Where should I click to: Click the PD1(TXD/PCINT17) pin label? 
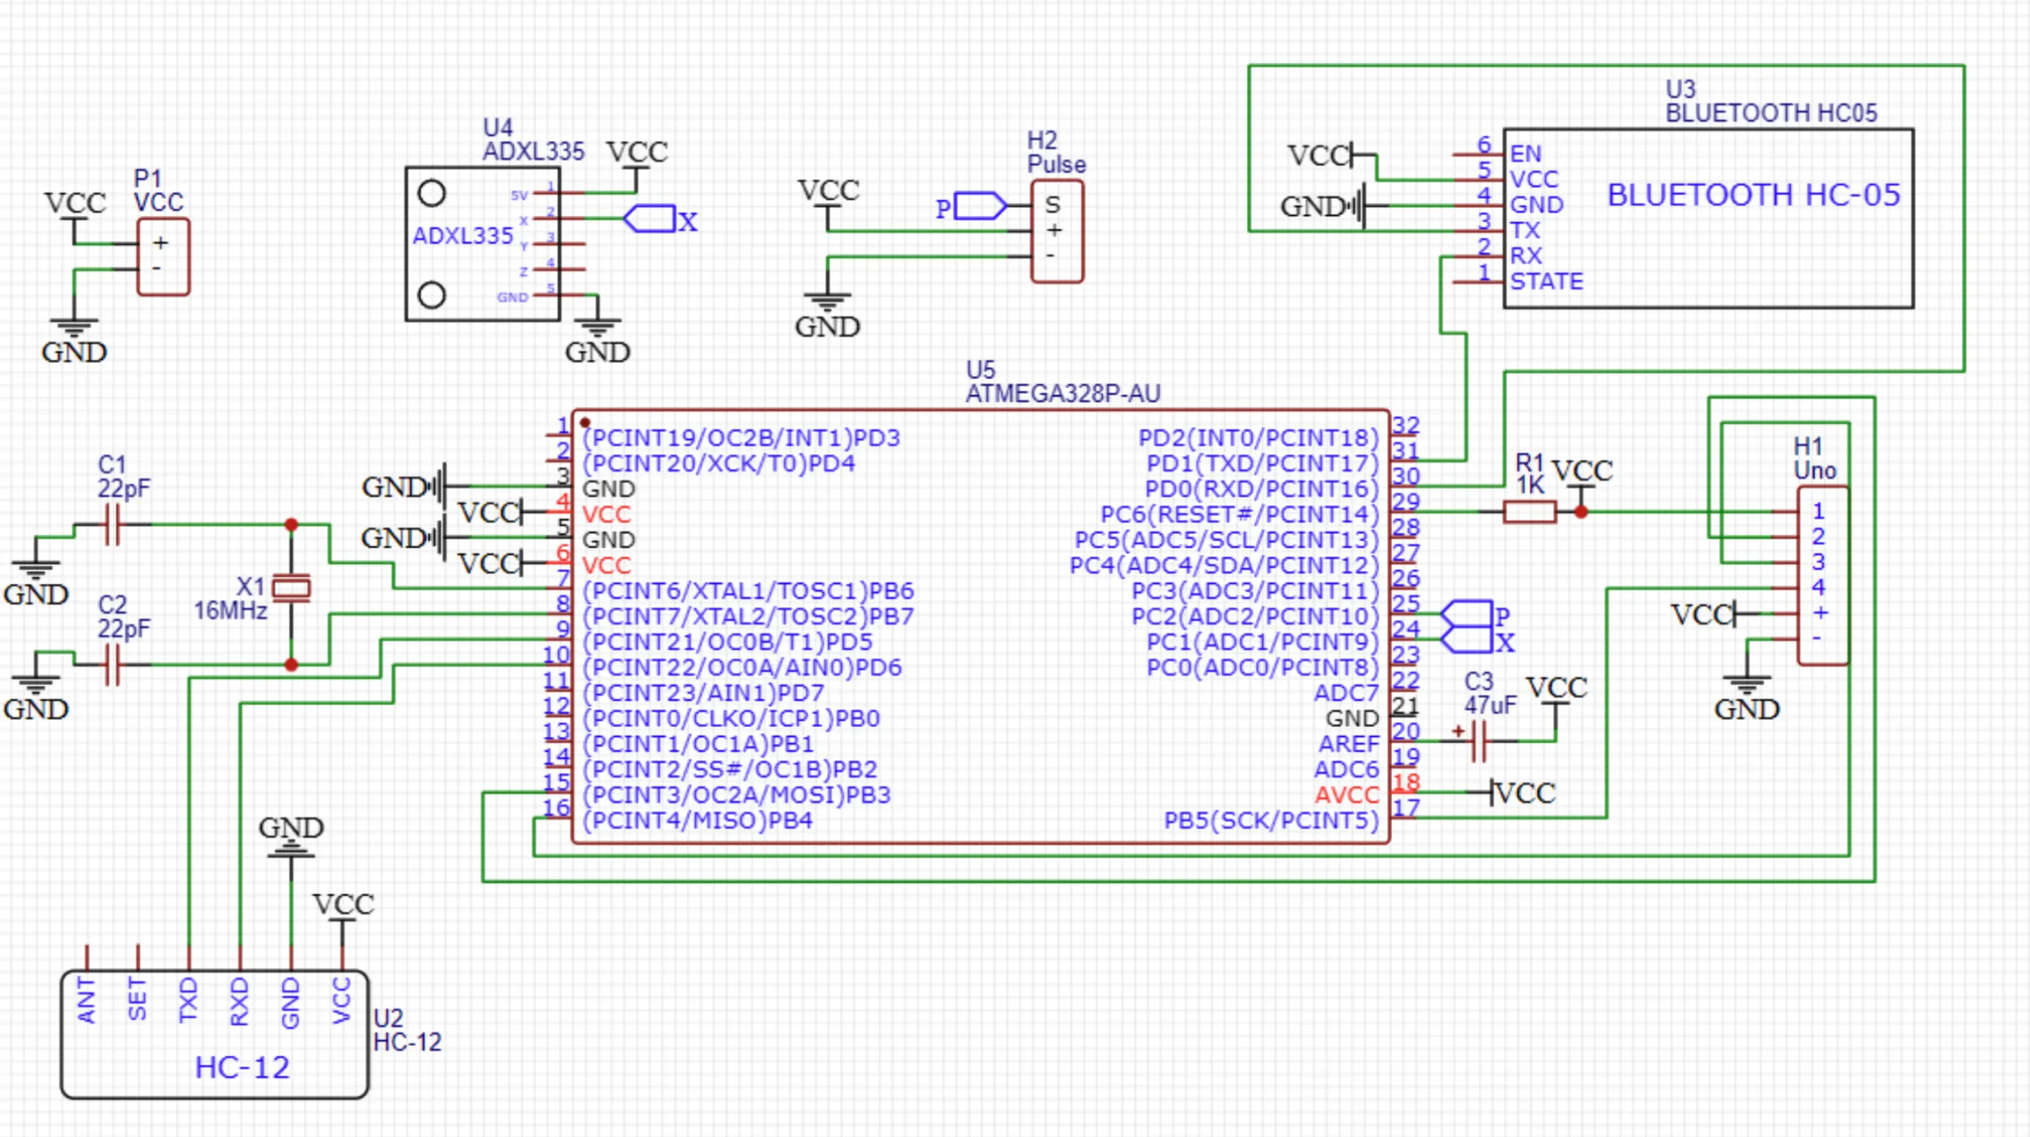tap(1261, 464)
